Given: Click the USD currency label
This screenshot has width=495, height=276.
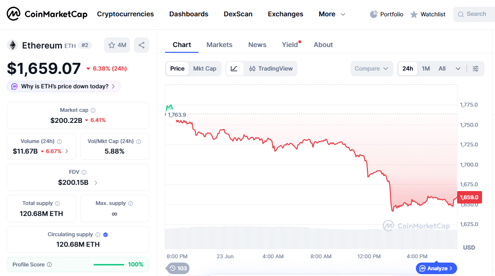Looking at the screenshot, I should click(x=469, y=248).
